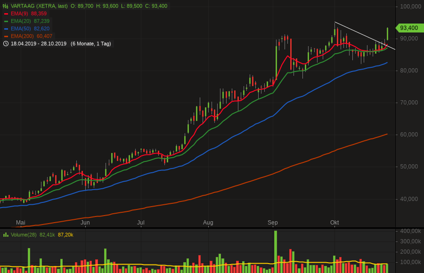Click the Sep label on the time axis
Image resolution: width=424 pixels, height=273 pixels.
tap(272, 223)
